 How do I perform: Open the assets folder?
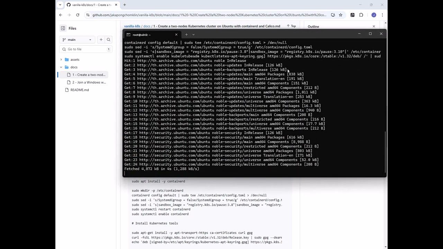(75, 59)
